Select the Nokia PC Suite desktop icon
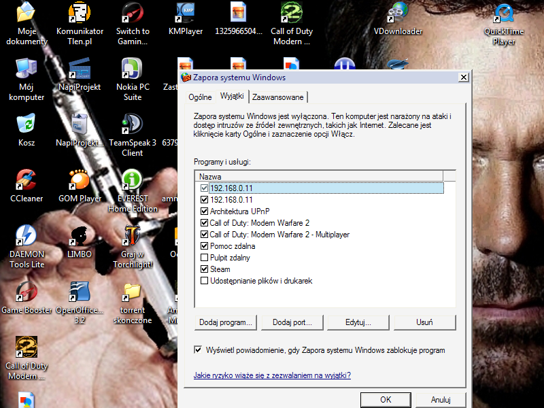Viewport: 544px width, 408px height. (133, 80)
